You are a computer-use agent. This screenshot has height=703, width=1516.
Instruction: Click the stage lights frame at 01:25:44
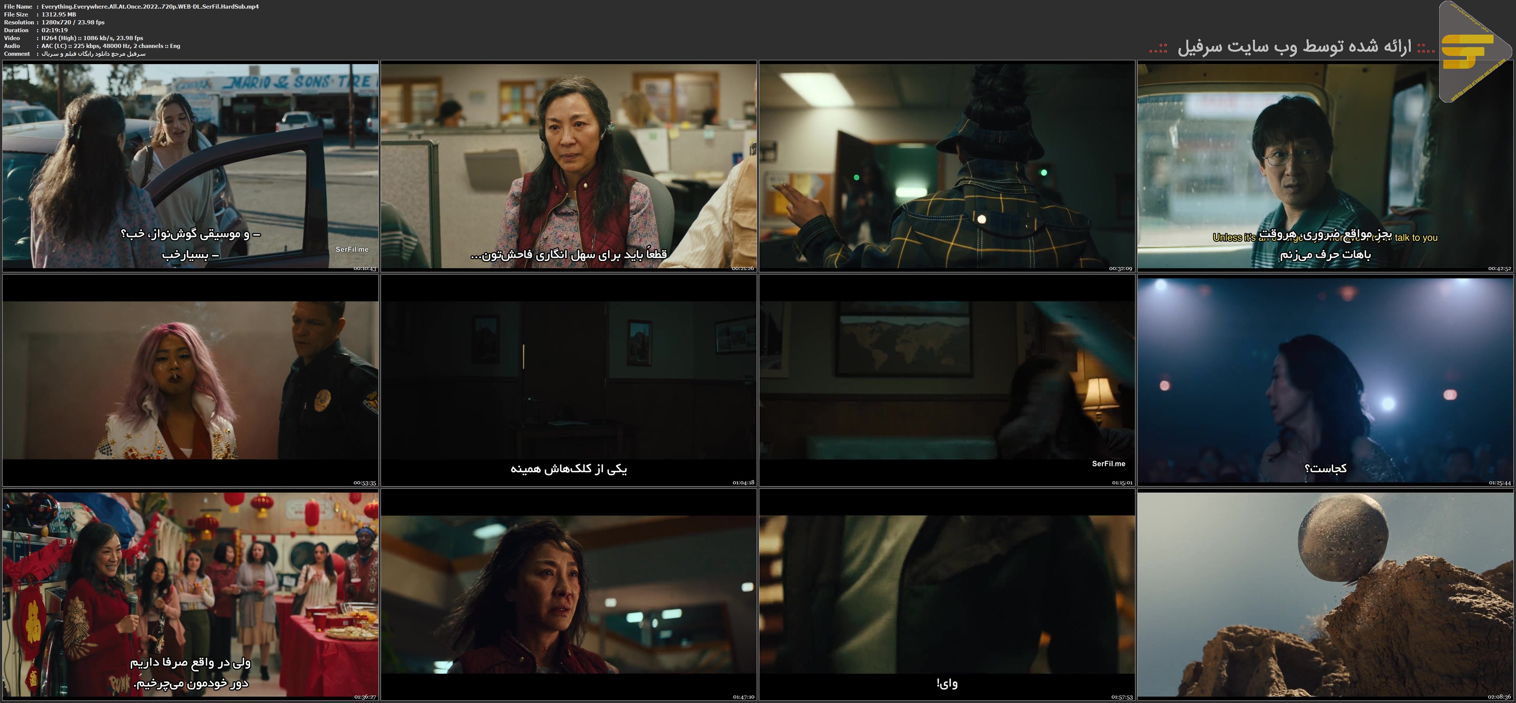tap(1325, 380)
